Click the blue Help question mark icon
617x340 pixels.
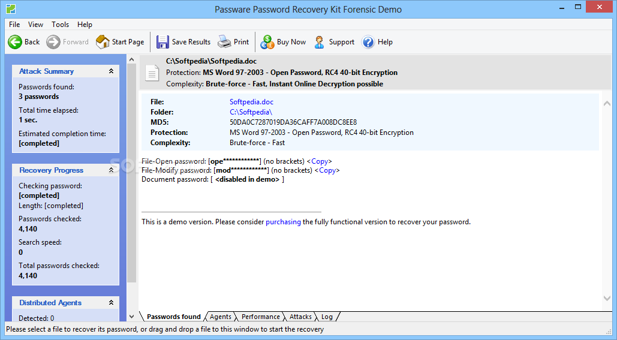pyautogui.click(x=368, y=42)
